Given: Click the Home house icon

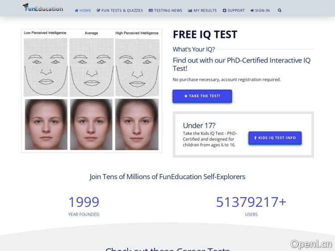Looking at the screenshot, I should click(76, 10).
